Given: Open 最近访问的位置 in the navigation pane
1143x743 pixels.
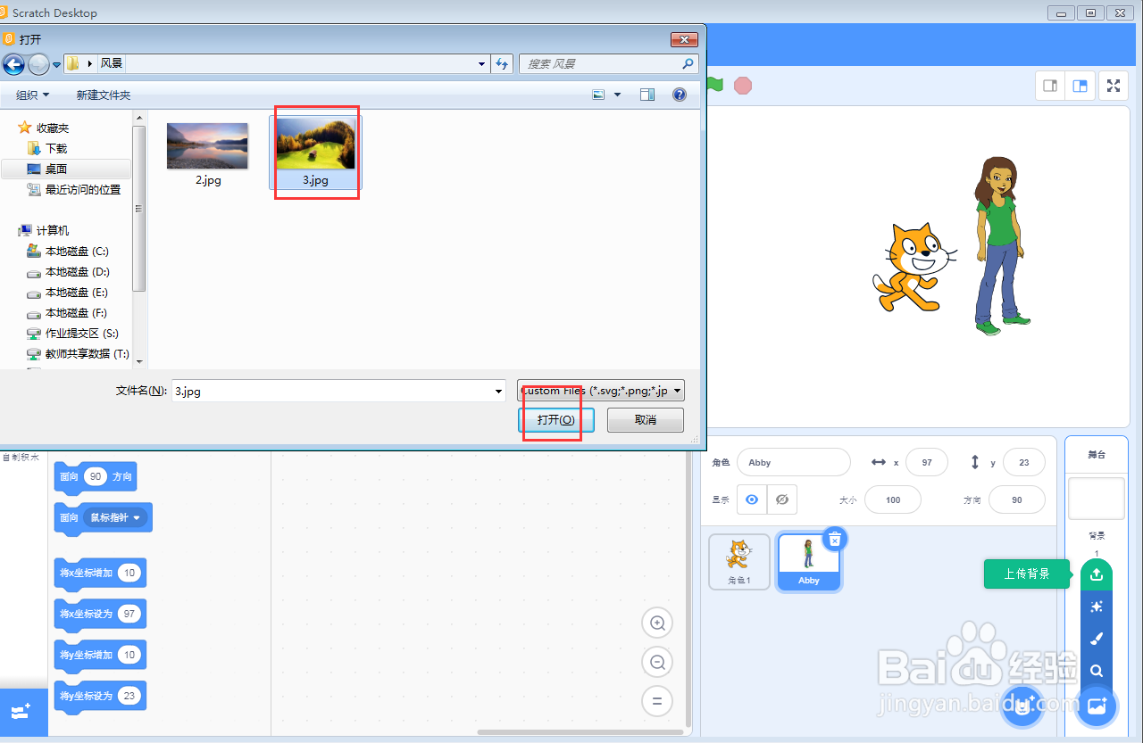Looking at the screenshot, I should click(x=83, y=189).
